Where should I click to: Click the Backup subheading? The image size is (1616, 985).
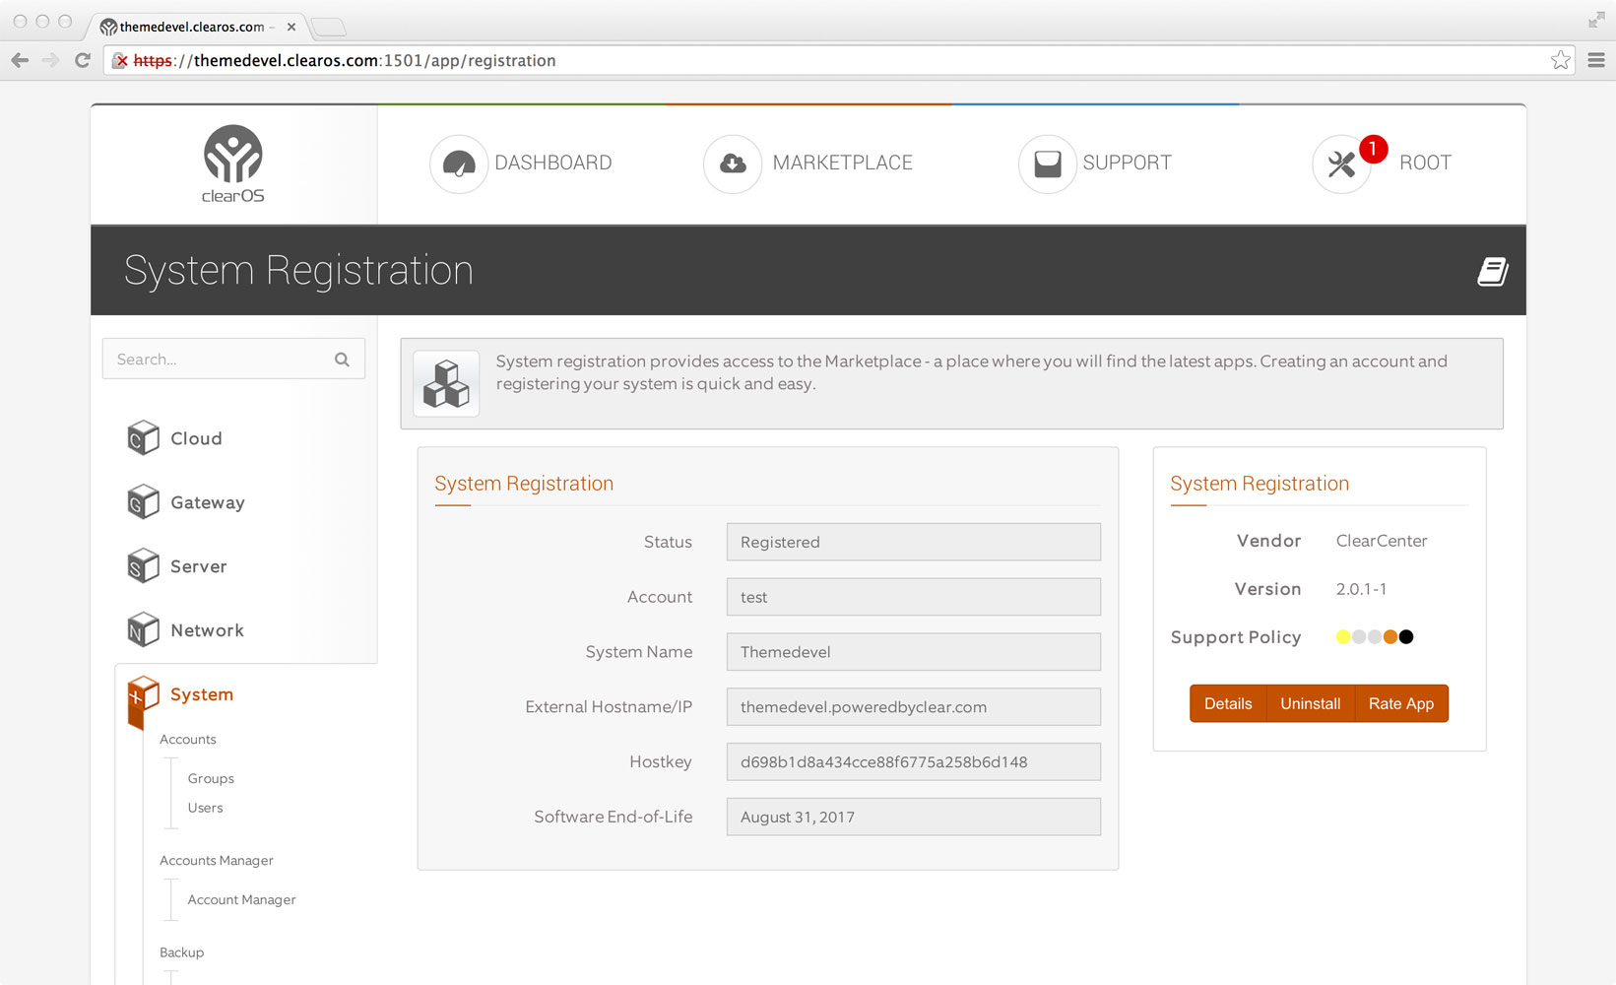(181, 952)
